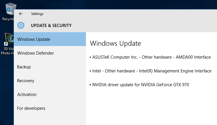Click the ASUSTeK AMDA00 Interface update entry
The width and height of the screenshot is (217, 125).
(151, 57)
